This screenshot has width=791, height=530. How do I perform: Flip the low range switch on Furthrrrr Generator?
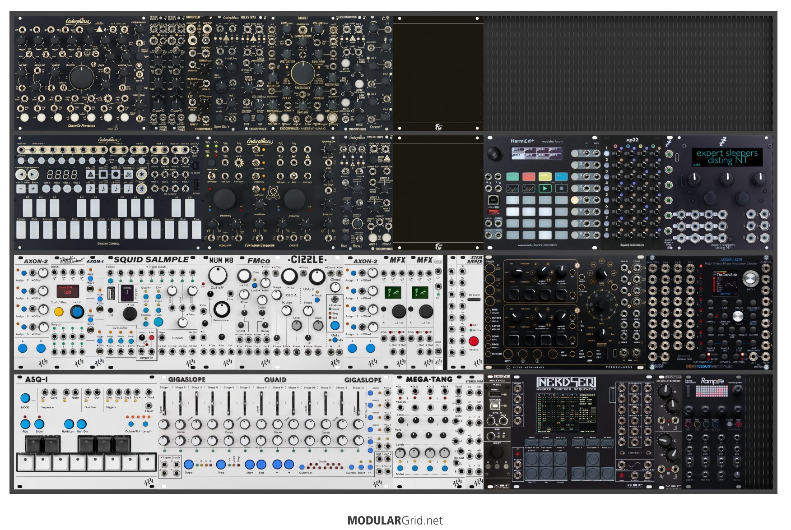pos(211,175)
